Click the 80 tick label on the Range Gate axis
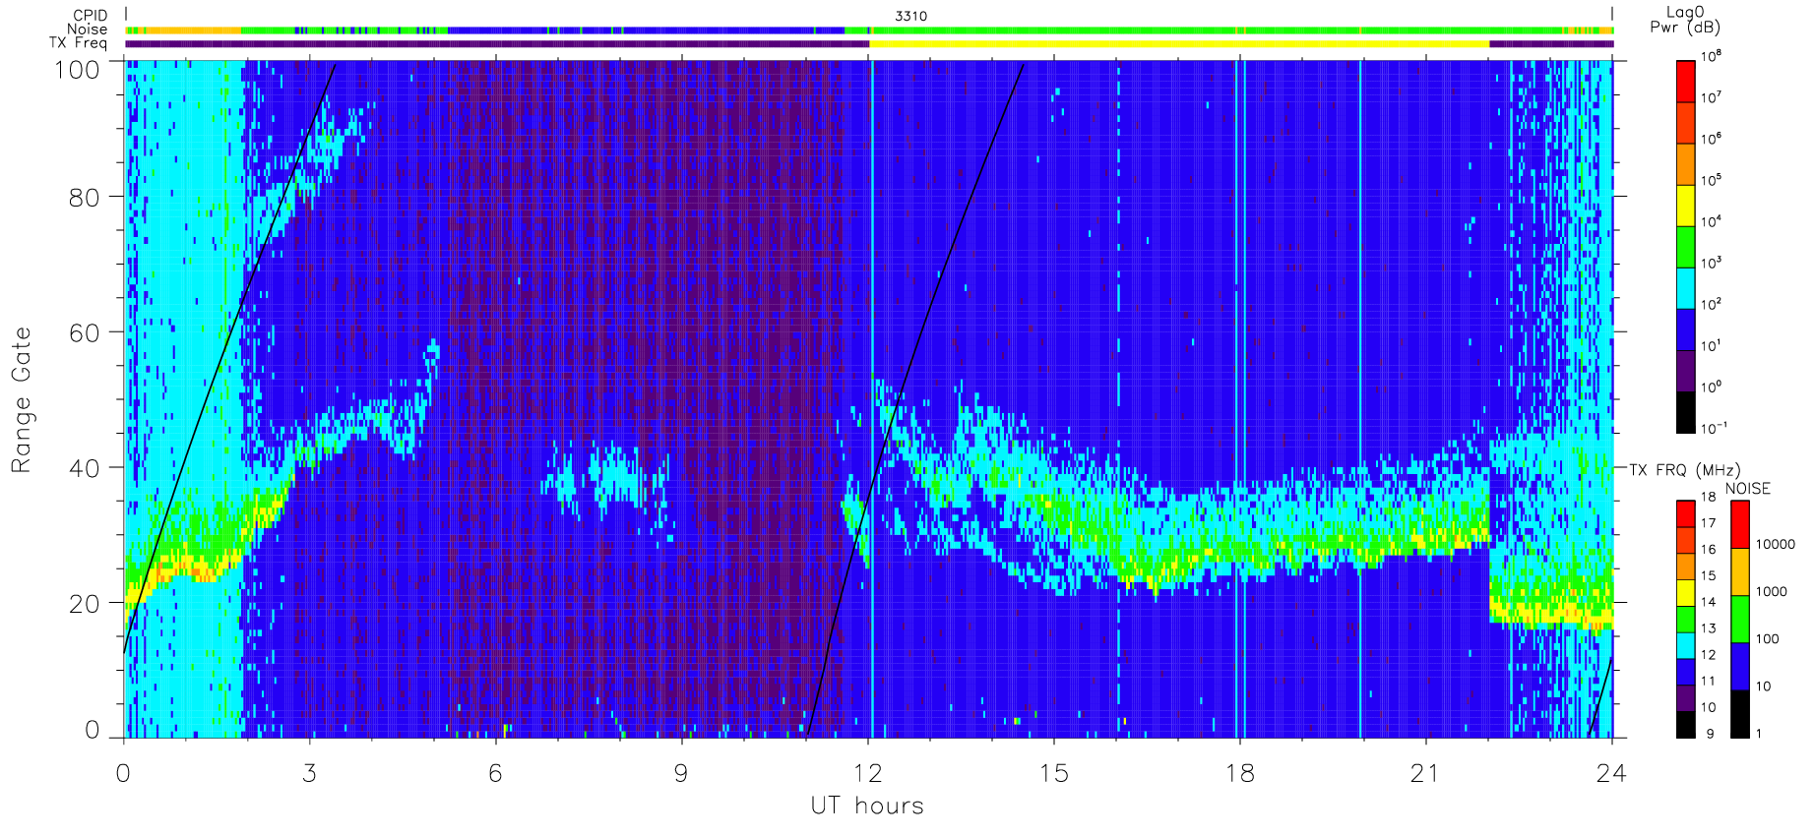The image size is (1814, 836). click(85, 197)
